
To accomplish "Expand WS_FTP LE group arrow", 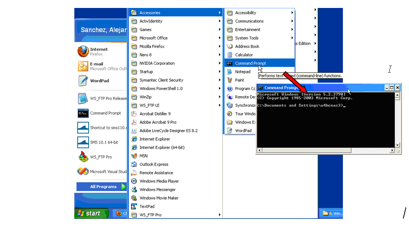I will pyautogui.click(x=220, y=105).
